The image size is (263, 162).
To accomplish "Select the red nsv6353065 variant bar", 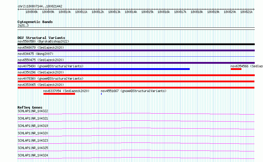I will click(x=136, y=88).
